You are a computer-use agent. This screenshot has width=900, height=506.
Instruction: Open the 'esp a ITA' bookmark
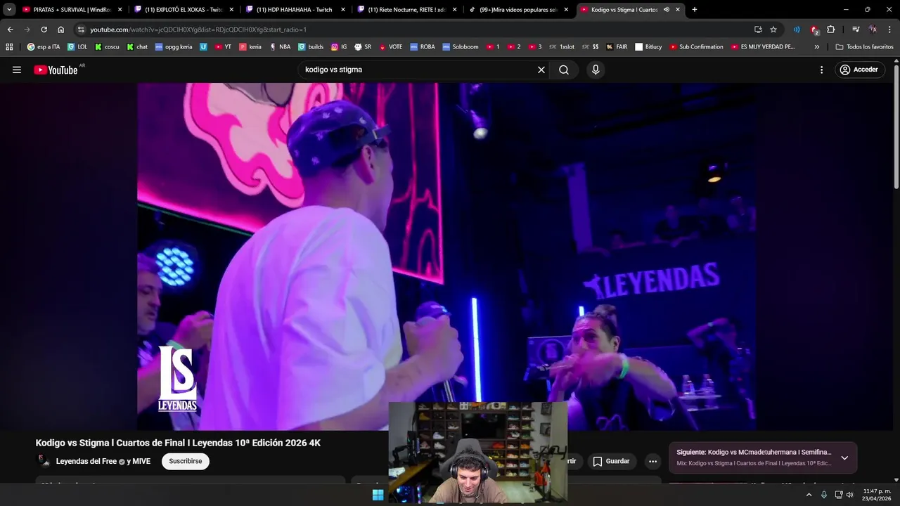pos(44,46)
